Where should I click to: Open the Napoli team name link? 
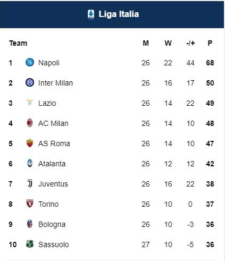coord(49,63)
